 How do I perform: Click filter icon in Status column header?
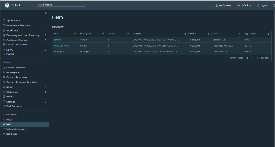tap(208, 34)
